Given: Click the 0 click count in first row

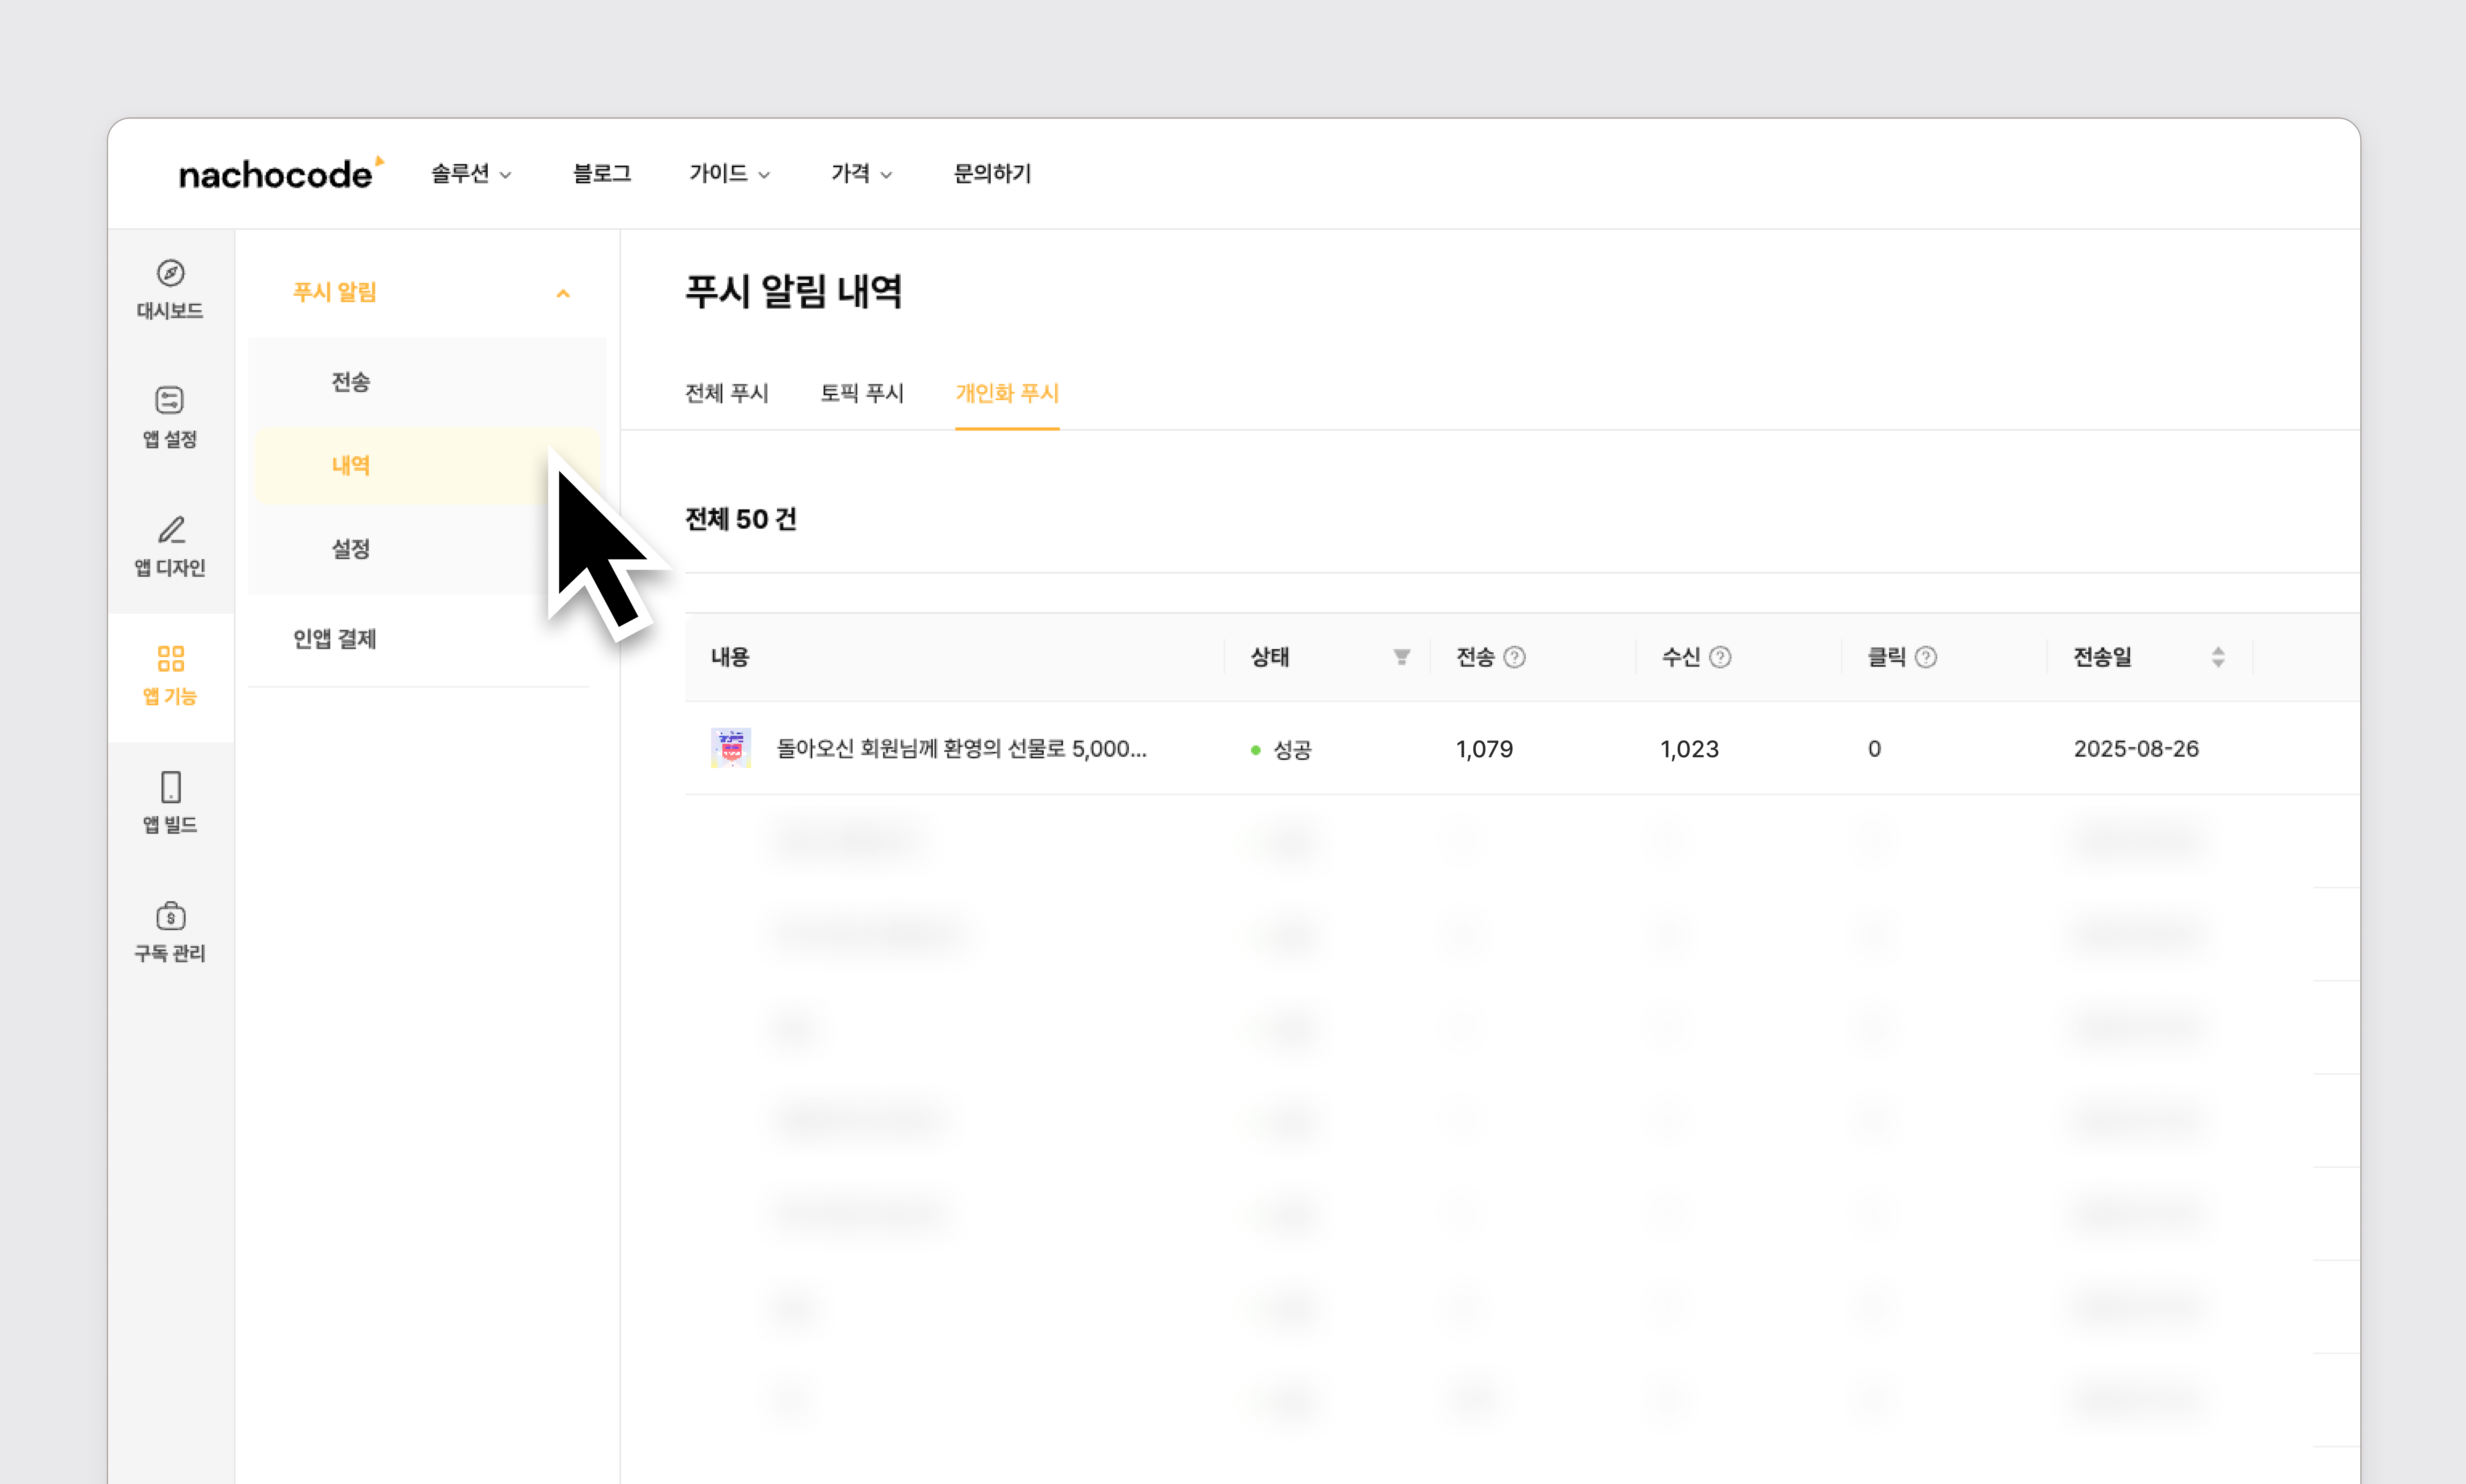Looking at the screenshot, I should (x=1875, y=749).
